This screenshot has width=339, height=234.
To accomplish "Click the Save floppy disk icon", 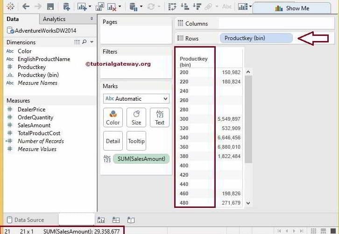I will [x=50, y=7].
